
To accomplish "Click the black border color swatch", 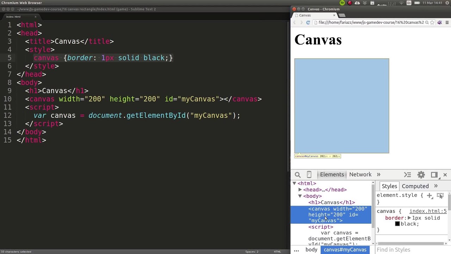I will click(x=397, y=224).
